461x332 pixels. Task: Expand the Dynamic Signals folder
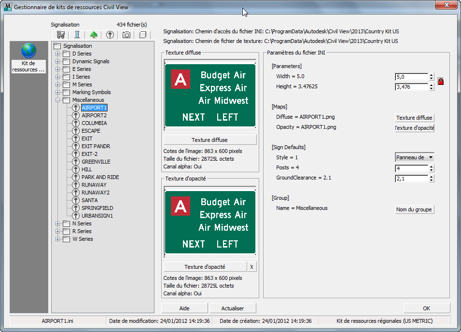point(57,61)
